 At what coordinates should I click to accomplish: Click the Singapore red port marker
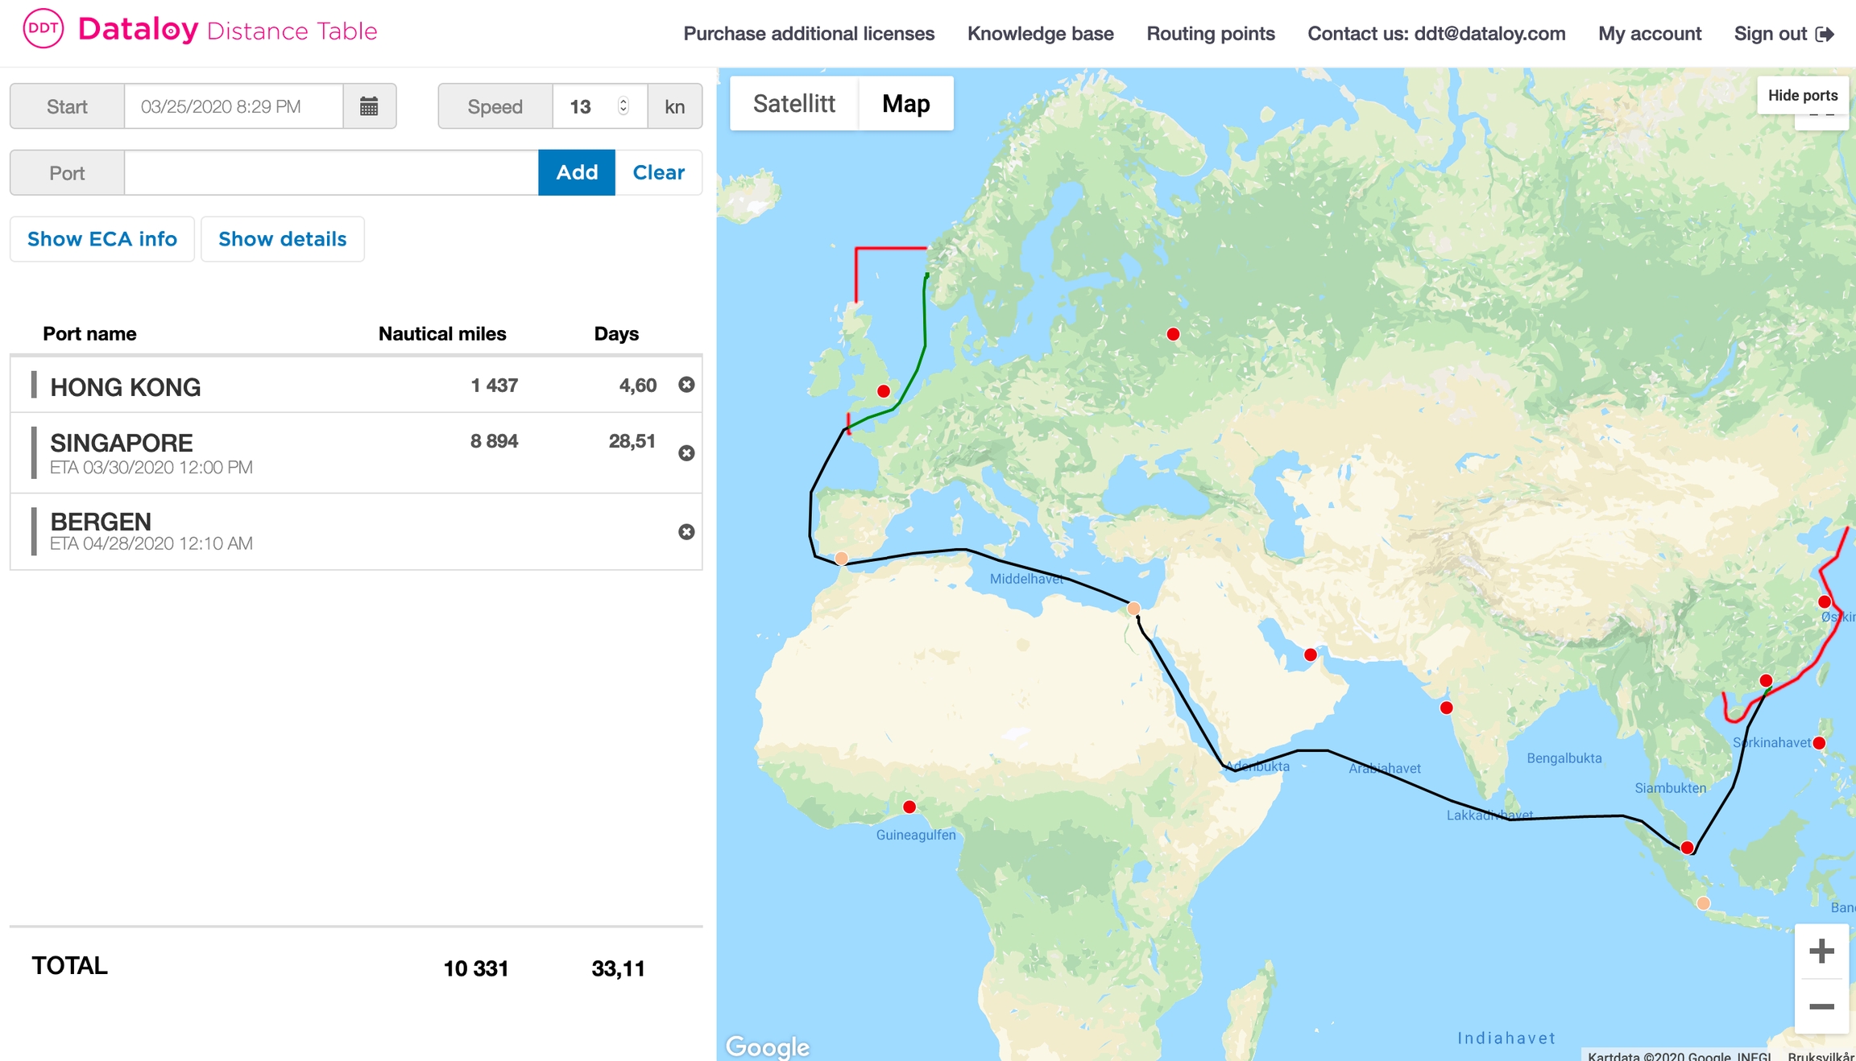coord(1687,847)
